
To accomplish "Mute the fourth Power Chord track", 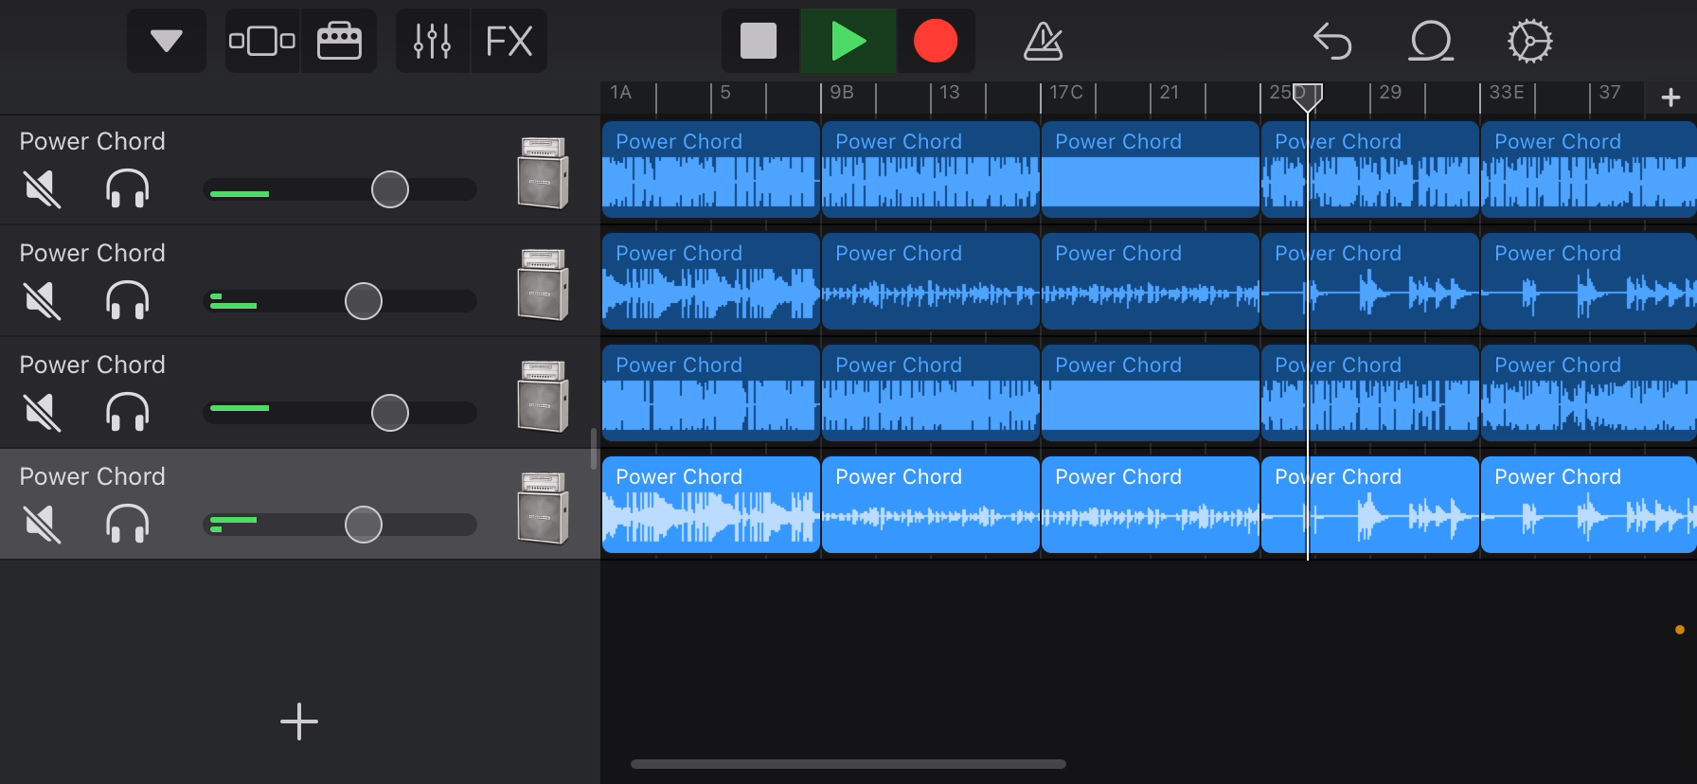I will point(43,524).
